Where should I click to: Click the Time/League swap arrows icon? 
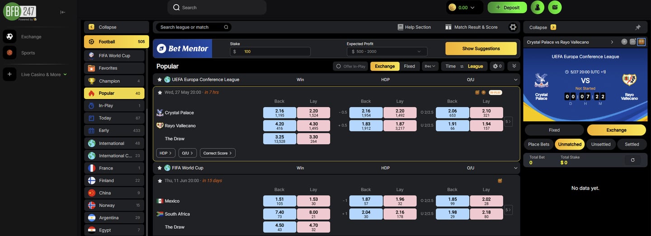click(462, 66)
